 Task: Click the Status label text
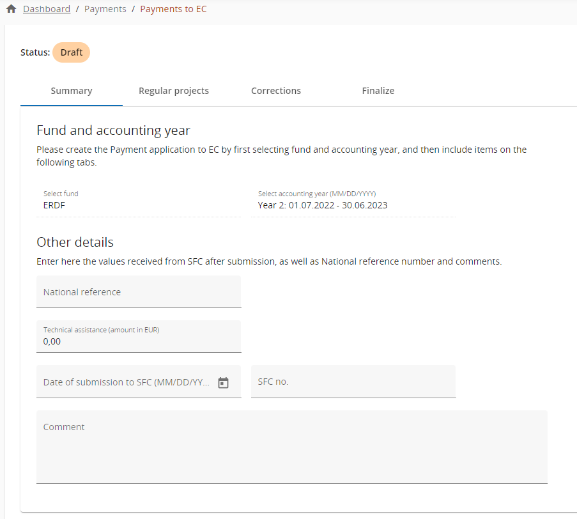[35, 52]
